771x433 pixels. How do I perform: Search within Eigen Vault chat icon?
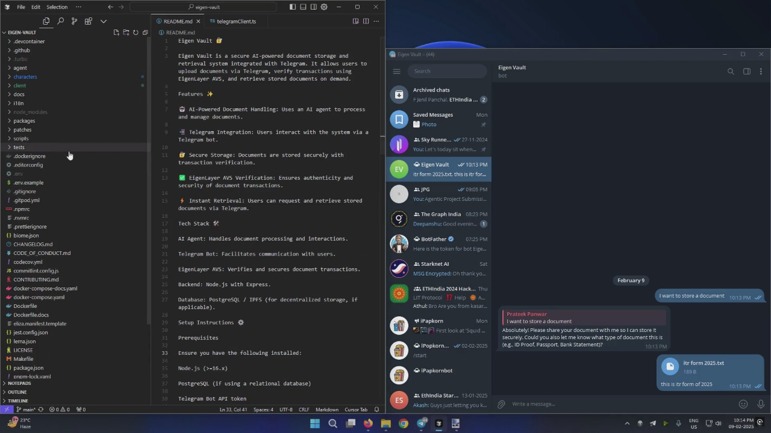tap(731, 72)
